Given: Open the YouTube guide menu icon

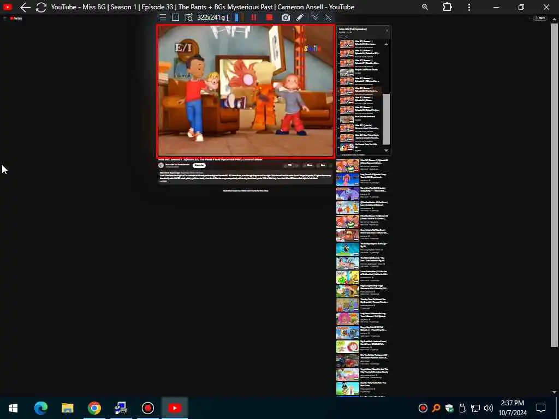Looking at the screenshot, I should point(5,18).
